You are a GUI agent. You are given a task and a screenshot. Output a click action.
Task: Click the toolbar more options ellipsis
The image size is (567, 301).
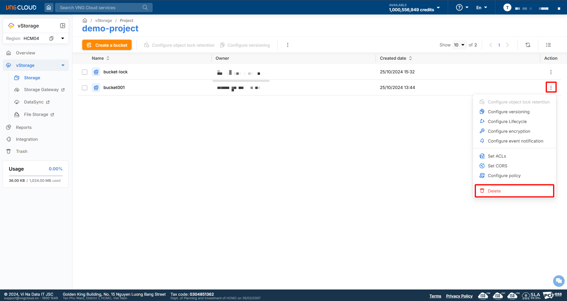coord(287,45)
